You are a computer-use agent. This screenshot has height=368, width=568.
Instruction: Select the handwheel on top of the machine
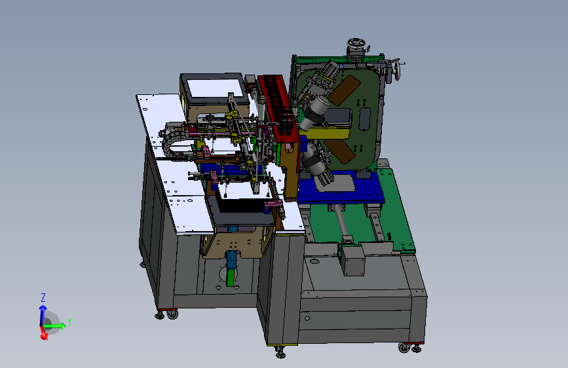[357, 45]
